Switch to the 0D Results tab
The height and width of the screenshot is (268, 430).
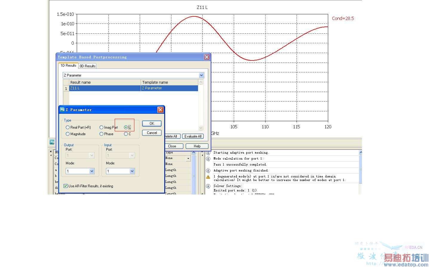pyautogui.click(x=87, y=66)
